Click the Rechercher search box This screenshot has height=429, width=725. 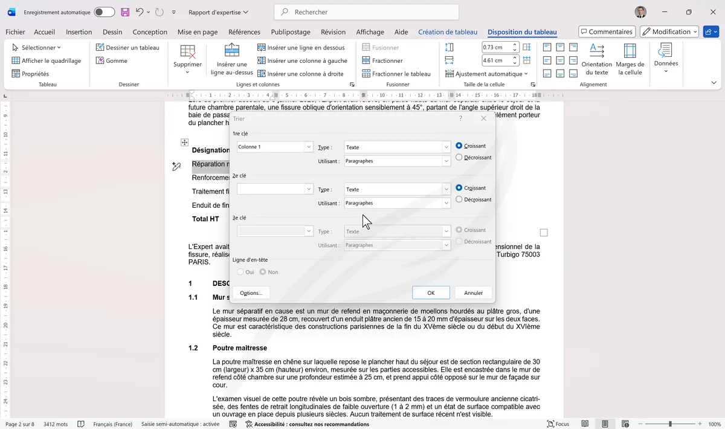coord(366,12)
